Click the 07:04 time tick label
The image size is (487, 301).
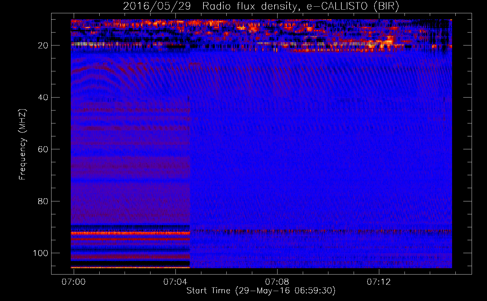[175, 282]
